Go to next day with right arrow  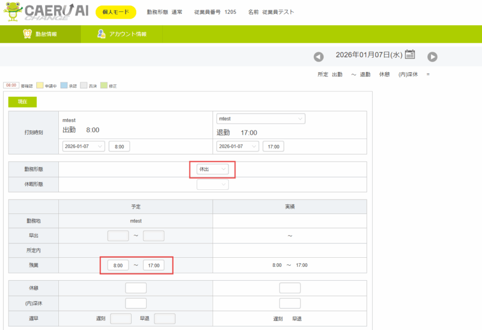[x=432, y=57]
